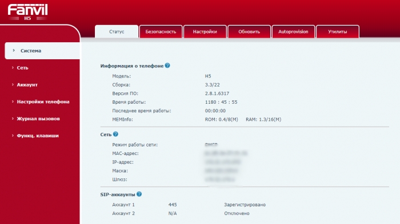Open Журнал вызовов in the sidebar
The width and height of the screenshot is (400, 224).
(38, 119)
